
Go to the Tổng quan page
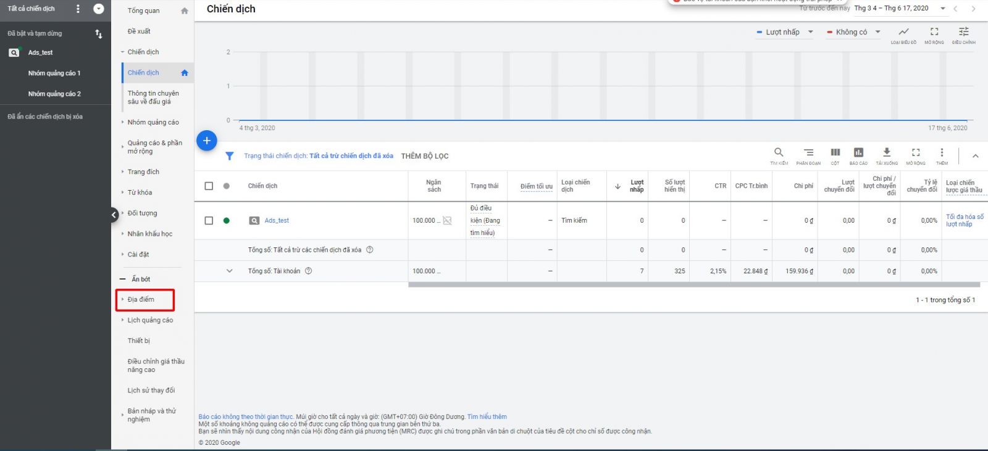tap(143, 10)
